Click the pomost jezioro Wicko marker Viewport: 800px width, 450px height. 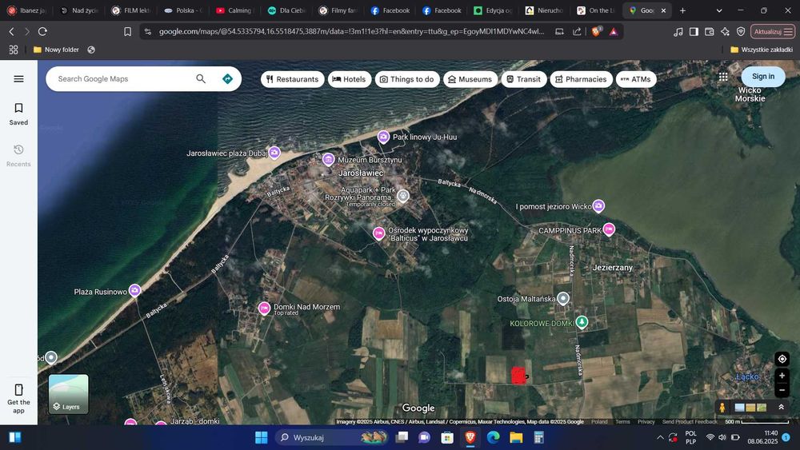coord(598,206)
